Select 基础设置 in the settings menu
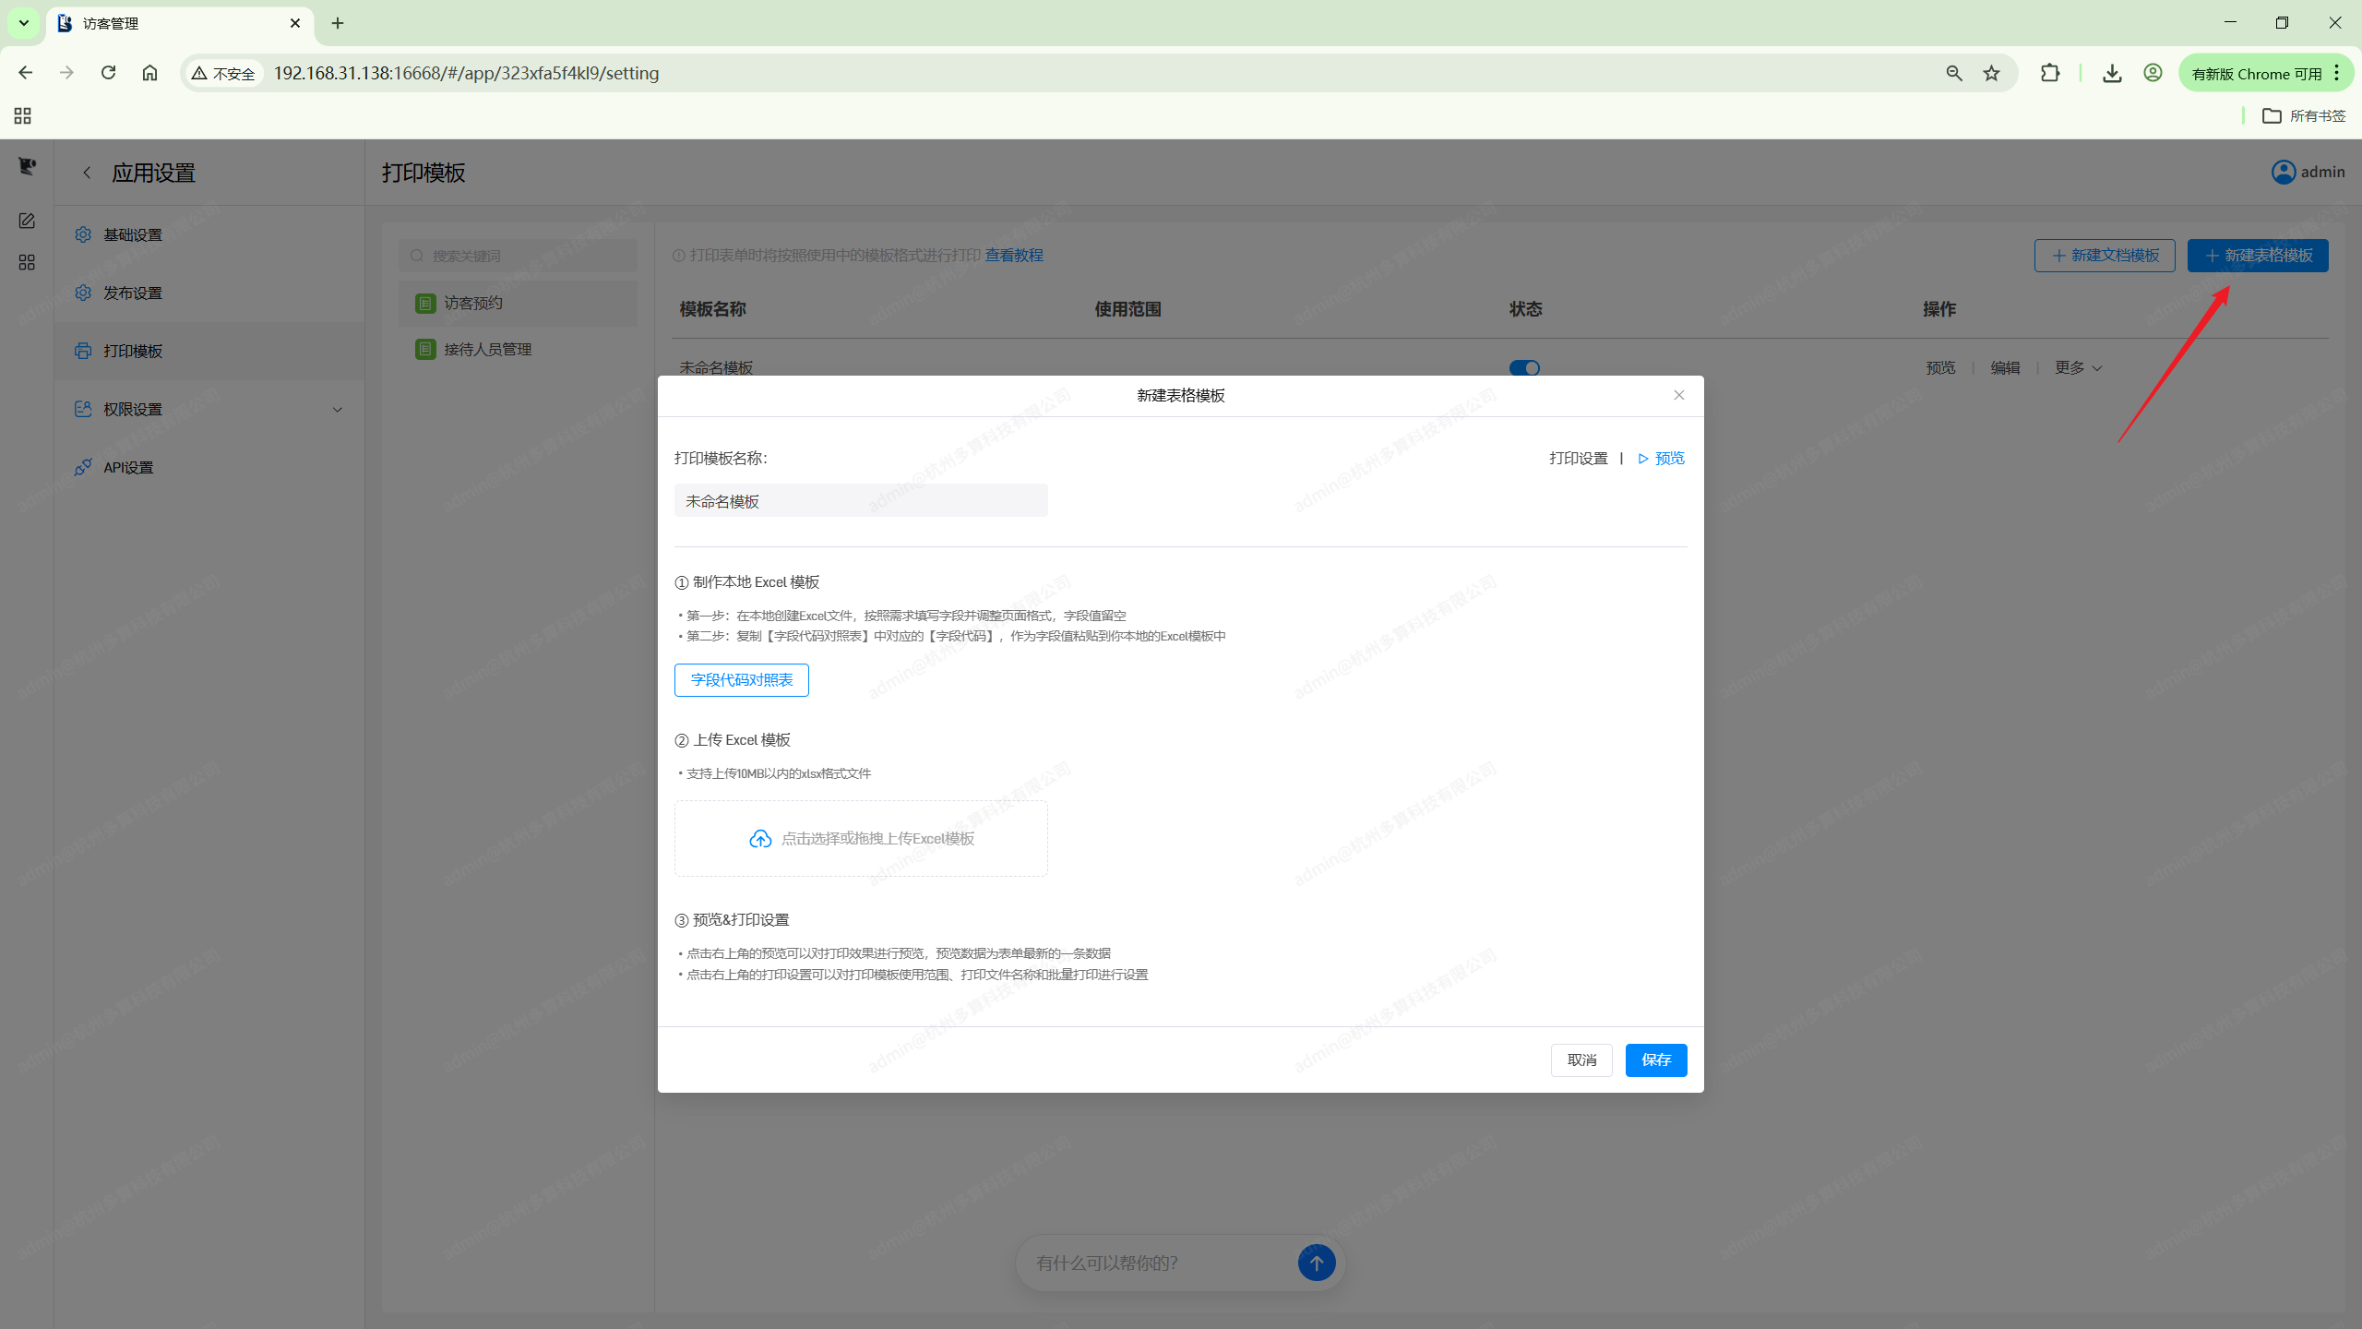This screenshot has width=2362, height=1329. point(133,234)
